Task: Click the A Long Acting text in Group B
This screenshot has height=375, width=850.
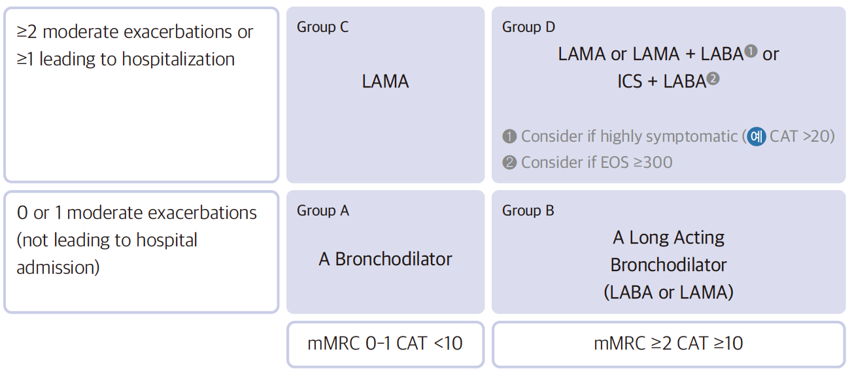Action: pos(668,238)
